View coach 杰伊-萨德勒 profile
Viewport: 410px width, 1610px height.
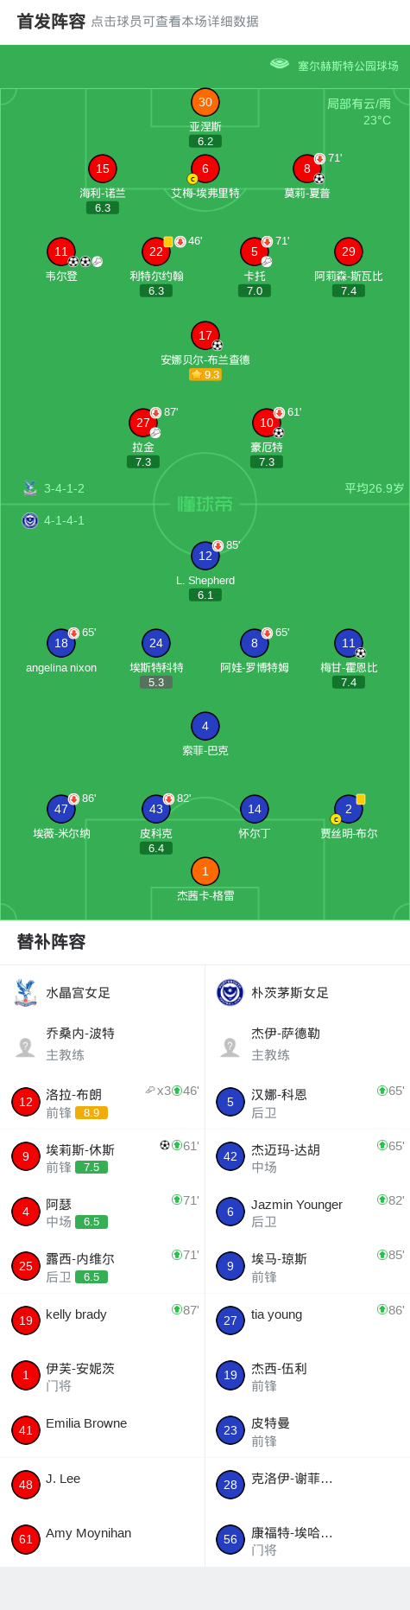coord(307,1044)
